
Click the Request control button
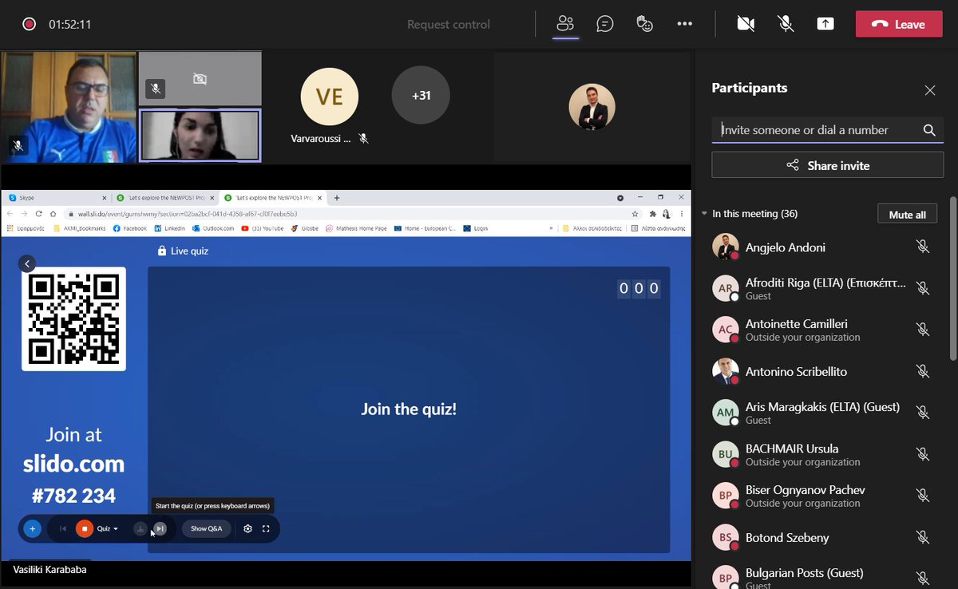click(449, 24)
